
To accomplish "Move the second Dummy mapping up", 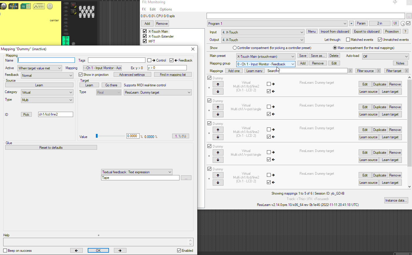I will pos(218,107).
